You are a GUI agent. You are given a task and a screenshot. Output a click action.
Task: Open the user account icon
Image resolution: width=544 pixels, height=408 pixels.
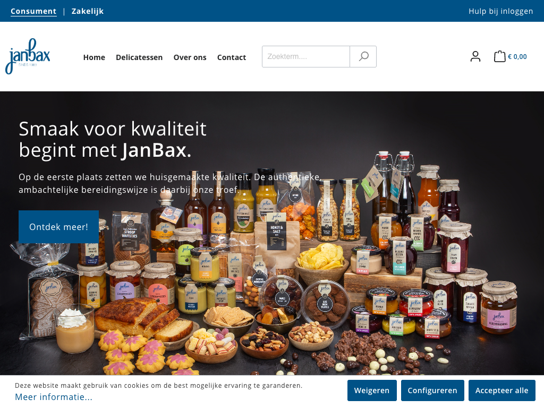pyautogui.click(x=475, y=56)
